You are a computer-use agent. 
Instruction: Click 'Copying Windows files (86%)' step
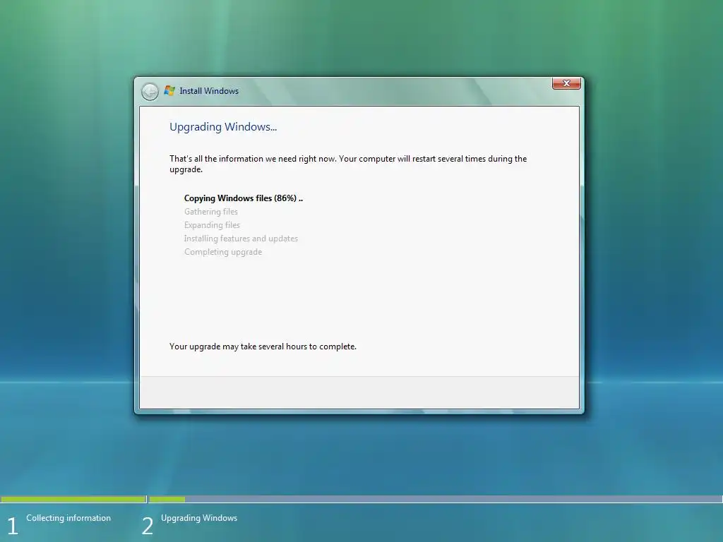pos(244,198)
